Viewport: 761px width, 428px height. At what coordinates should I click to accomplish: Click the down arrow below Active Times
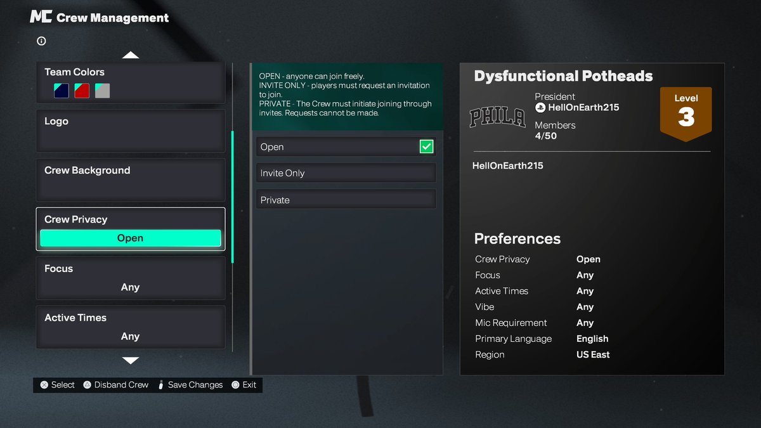click(x=131, y=361)
